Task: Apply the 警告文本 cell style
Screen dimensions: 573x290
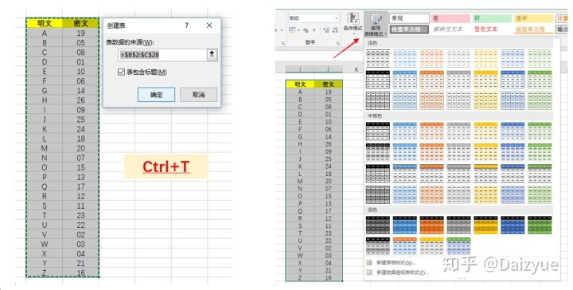Action: (x=493, y=29)
